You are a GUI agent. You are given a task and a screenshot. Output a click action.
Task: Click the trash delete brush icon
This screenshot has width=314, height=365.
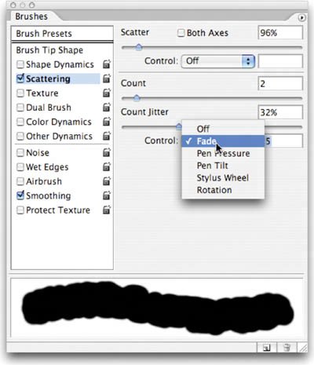click(x=287, y=348)
